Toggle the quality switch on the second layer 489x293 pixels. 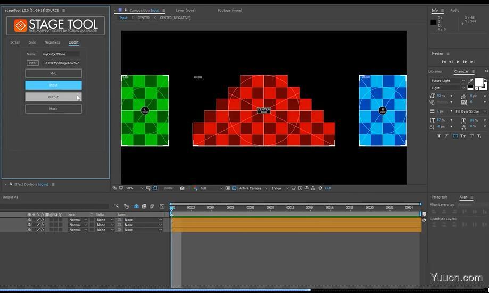(38, 225)
